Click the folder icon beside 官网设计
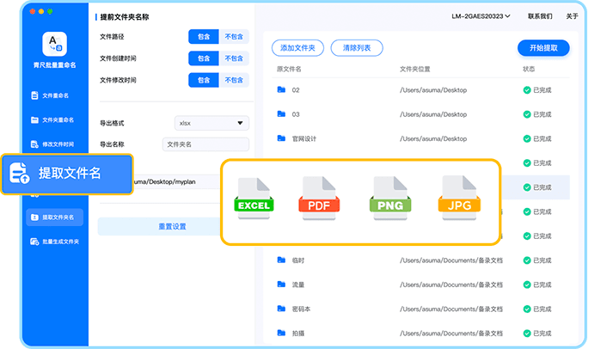This screenshot has height=349, width=601. point(281,138)
